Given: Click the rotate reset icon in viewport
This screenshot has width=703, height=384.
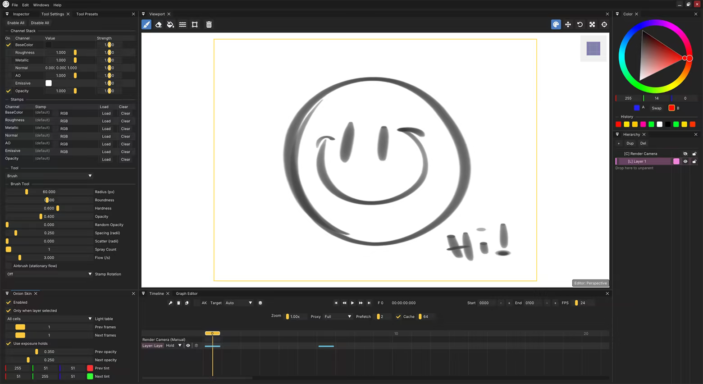Looking at the screenshot, I should [580, 25].
